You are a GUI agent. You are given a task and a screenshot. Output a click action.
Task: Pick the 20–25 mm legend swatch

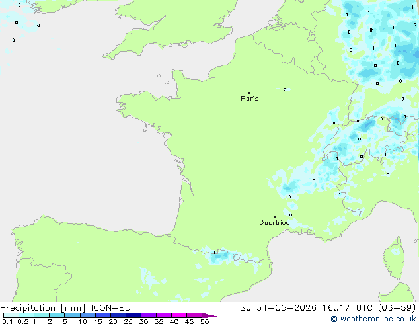coord(118,315)
